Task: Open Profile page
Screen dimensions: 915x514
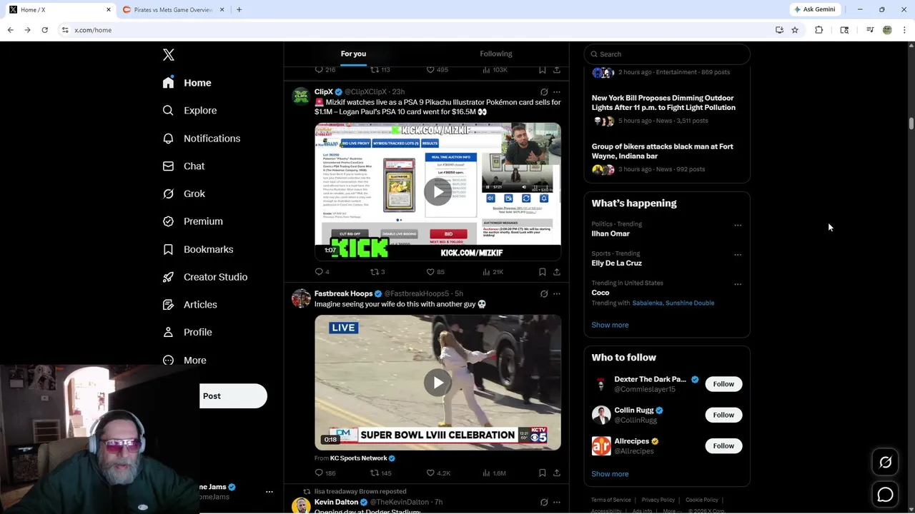Action: tap(187, 333)
